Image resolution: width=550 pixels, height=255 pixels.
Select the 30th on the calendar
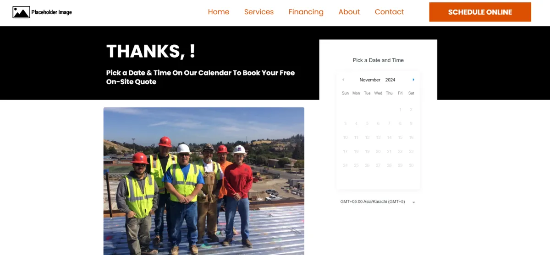411,165
